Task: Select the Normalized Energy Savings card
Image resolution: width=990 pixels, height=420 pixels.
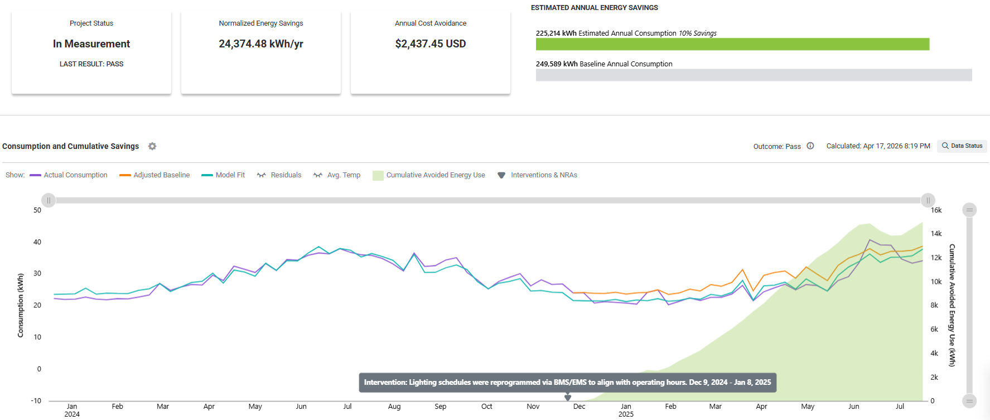Action: tap(261, 51)
